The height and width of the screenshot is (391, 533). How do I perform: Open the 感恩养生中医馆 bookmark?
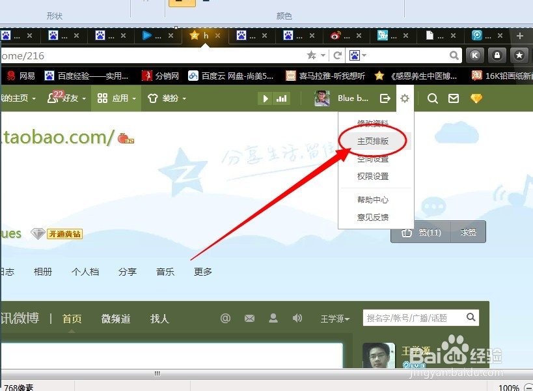[416, 76]
